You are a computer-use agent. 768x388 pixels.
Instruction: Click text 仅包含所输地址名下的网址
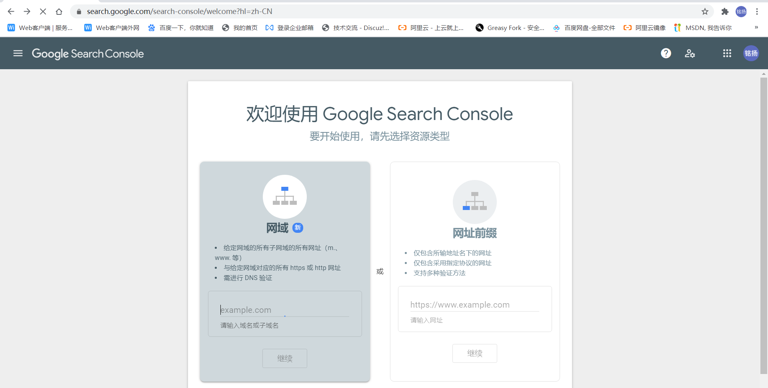pyautogui.click(x=452, y=253)
